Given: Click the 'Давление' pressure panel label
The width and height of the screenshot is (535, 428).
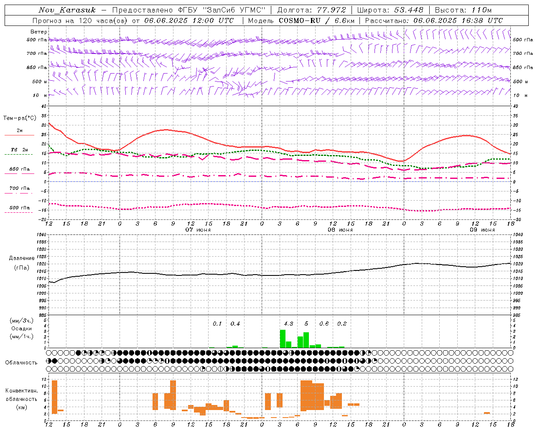Looking at the screenshot, I should tap(22, 258).
